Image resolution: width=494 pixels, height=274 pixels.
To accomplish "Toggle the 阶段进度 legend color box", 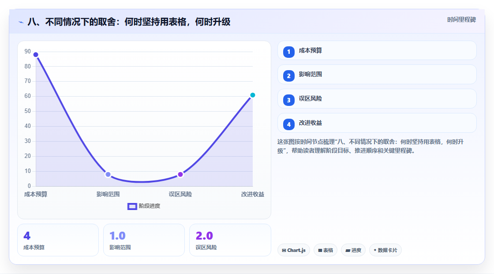I will tap(132, 206).
